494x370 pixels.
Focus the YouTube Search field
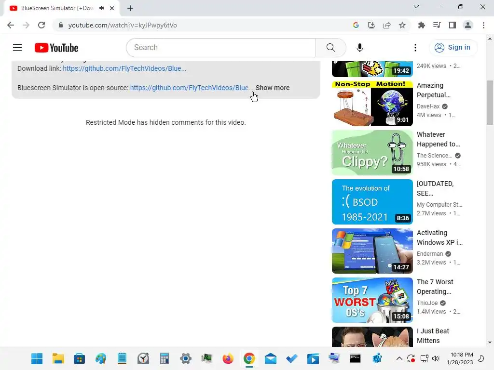point(221,48)
